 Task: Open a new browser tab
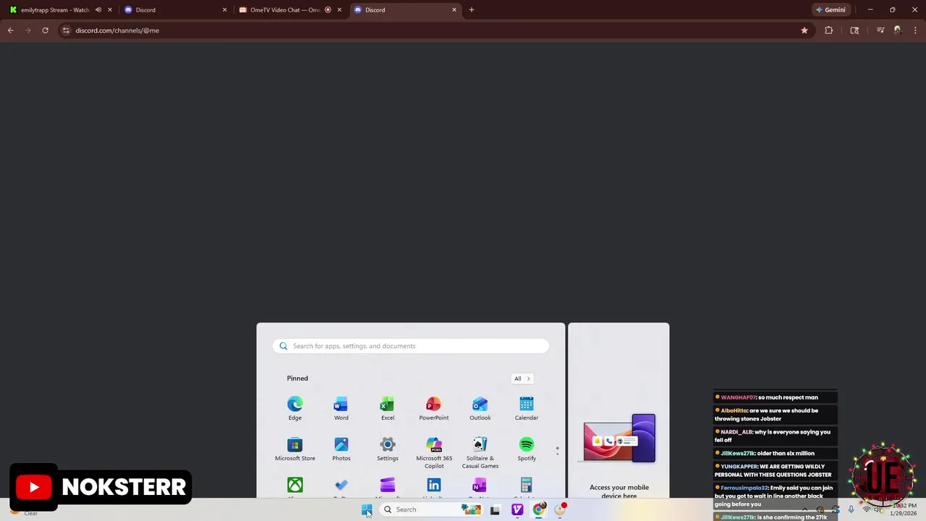click(472, 10)
